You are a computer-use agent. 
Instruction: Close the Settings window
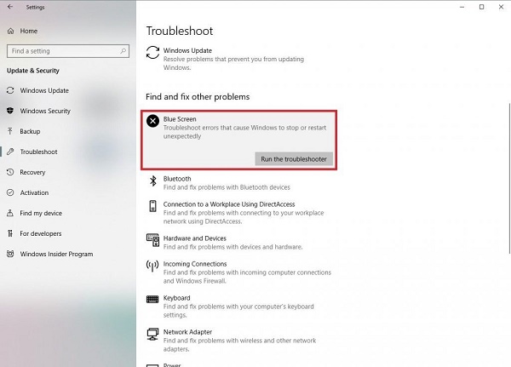[x=501, y=7]
